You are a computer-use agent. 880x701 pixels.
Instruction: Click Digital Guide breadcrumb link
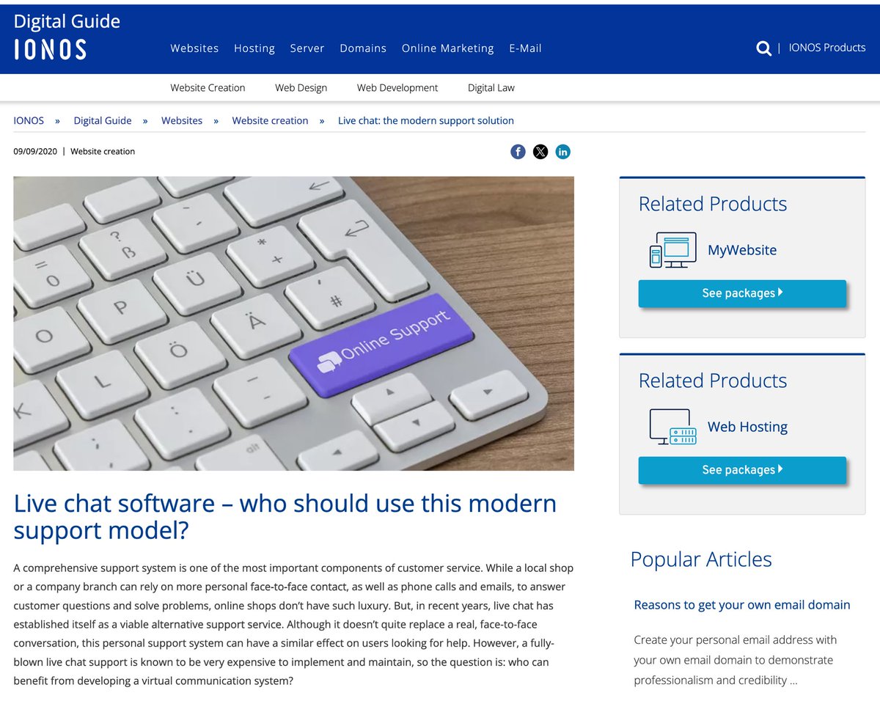pos(103,121)
